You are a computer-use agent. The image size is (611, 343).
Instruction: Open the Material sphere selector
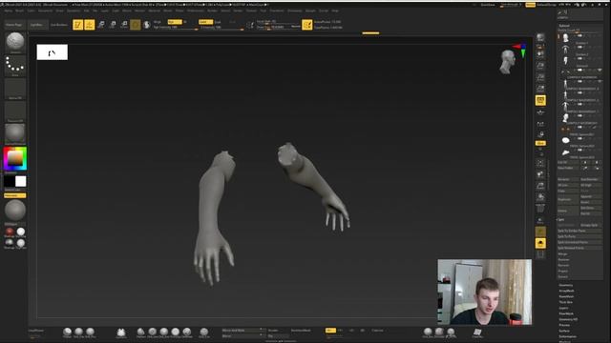point(15,133)
